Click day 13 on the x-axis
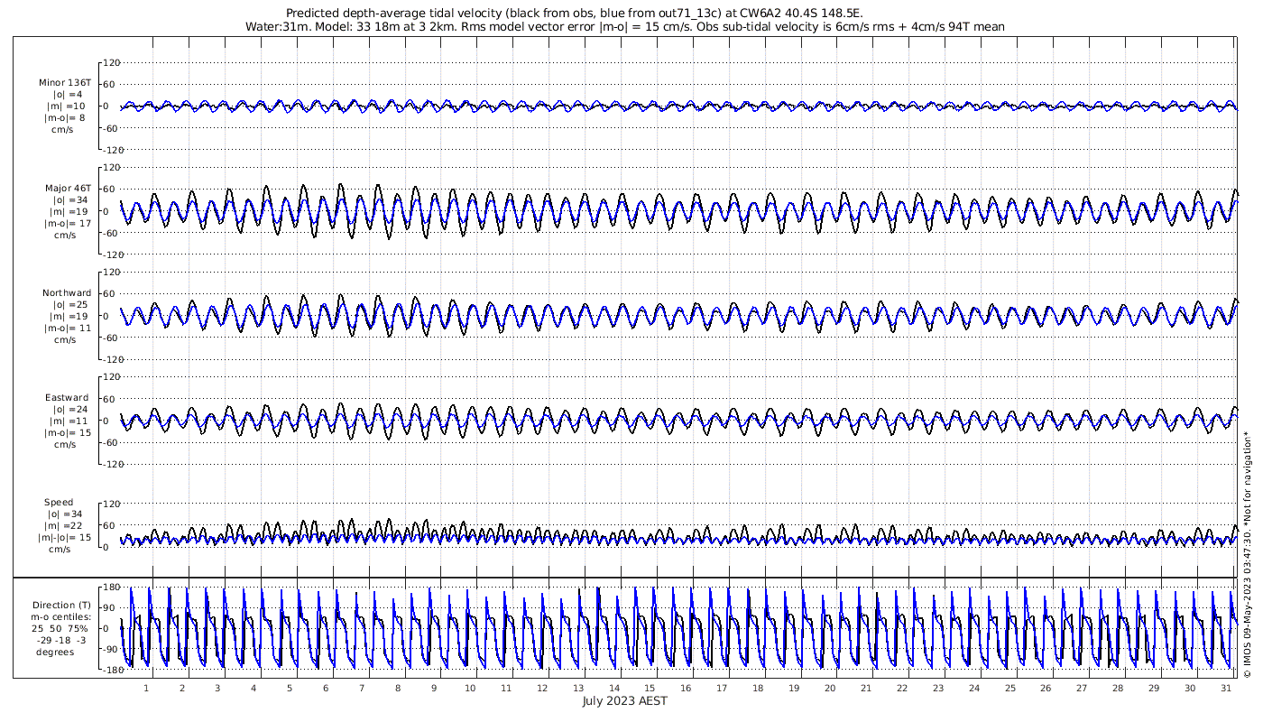 tap(577, 688)
